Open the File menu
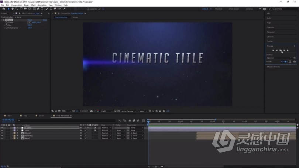The image size is (299, 168). [3, 5]
